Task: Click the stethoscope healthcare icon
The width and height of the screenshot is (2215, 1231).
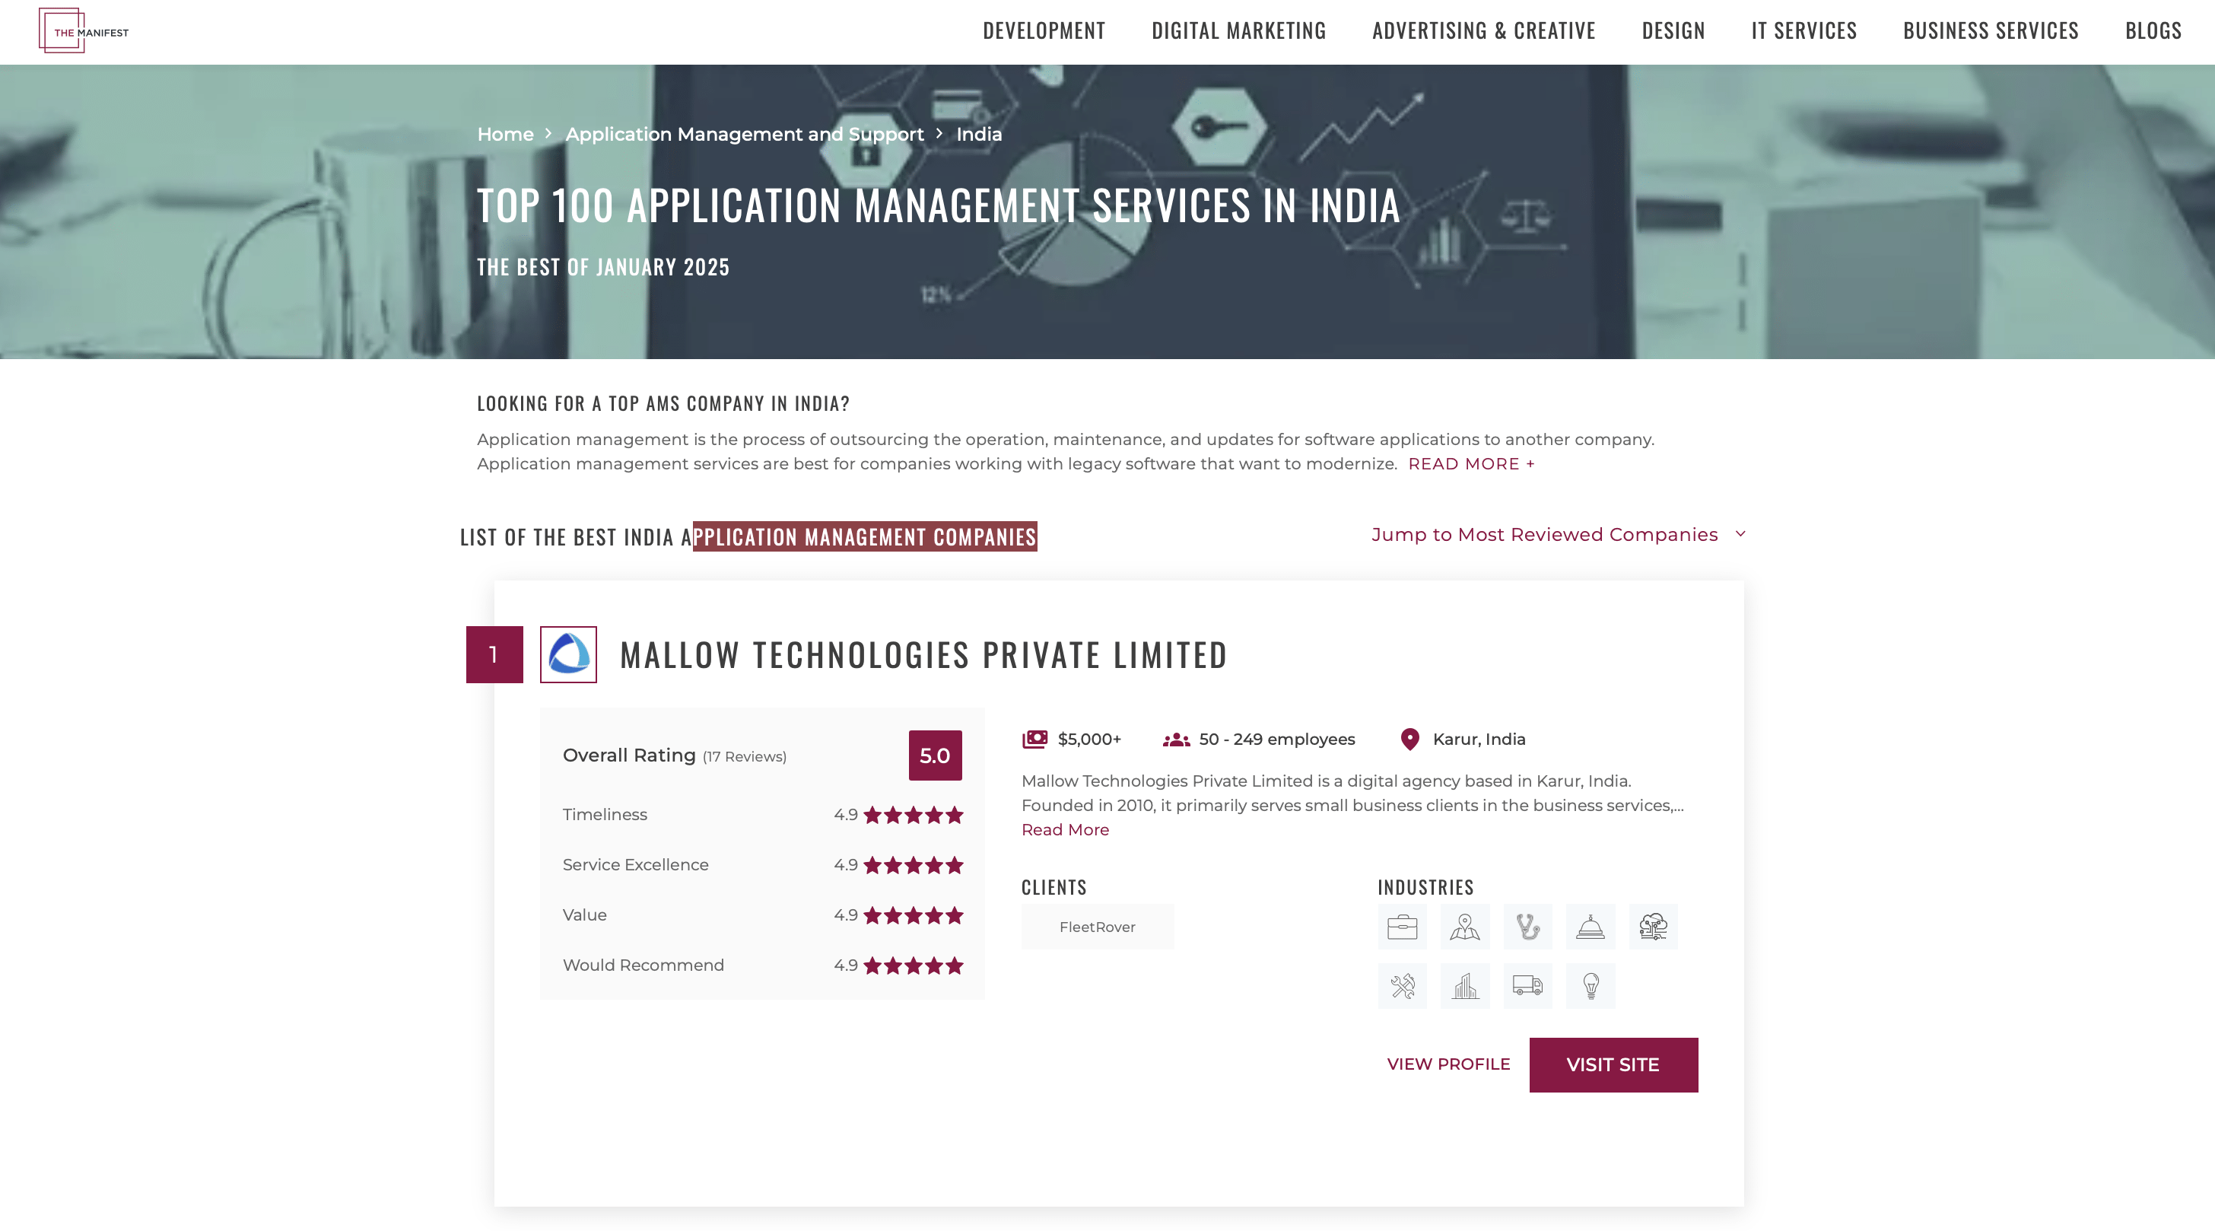Action: (1527, 927)
